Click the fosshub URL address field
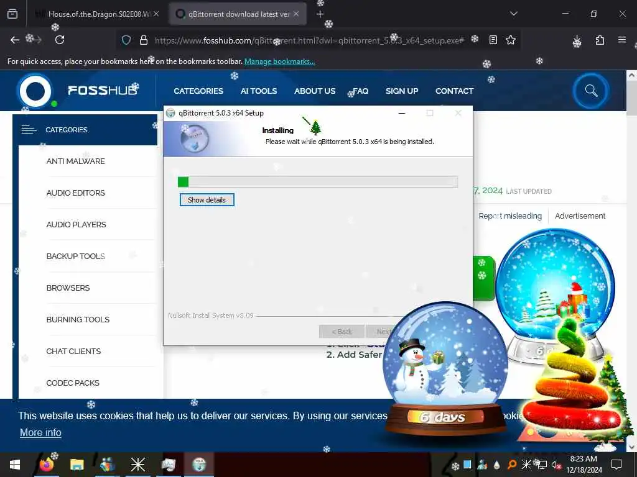The image size is (637, 477). coord(309,40)
